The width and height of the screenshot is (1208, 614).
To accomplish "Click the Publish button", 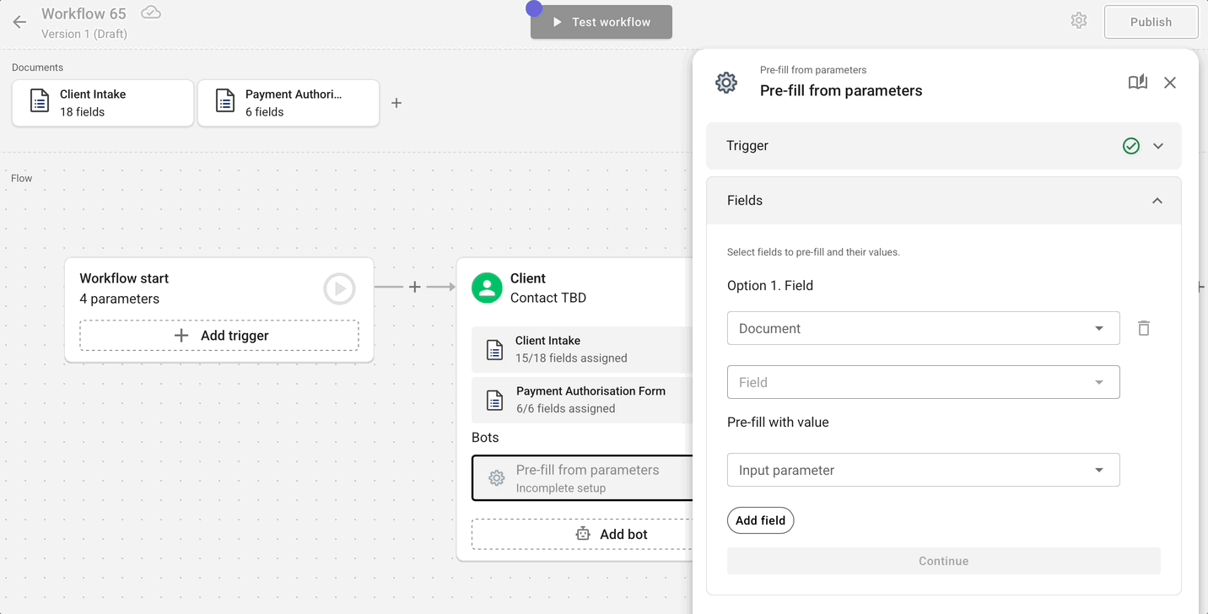I will point(1151,22).
